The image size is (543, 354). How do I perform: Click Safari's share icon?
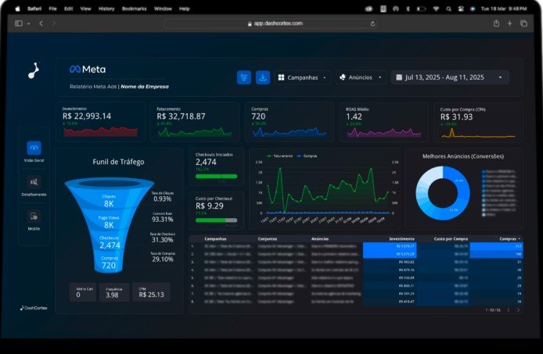click(x=496, y=23)
